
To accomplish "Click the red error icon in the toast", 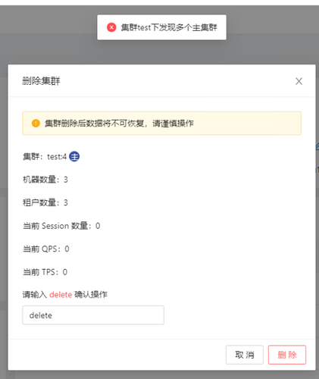I will 111,27.
